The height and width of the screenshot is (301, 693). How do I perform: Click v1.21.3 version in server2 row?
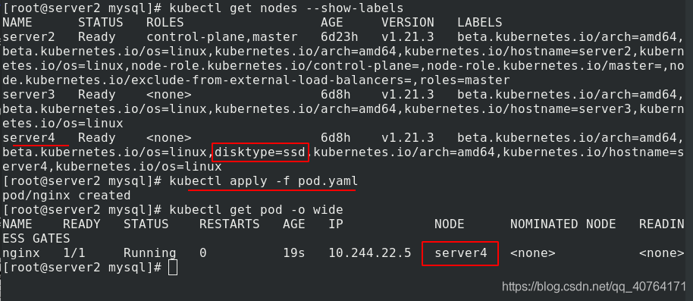pyautogui.click(x=407, y=36)
